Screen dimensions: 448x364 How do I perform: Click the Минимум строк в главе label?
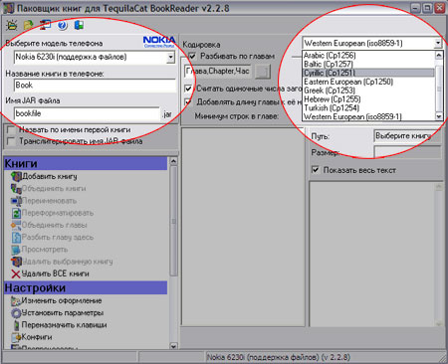point(237,116)
